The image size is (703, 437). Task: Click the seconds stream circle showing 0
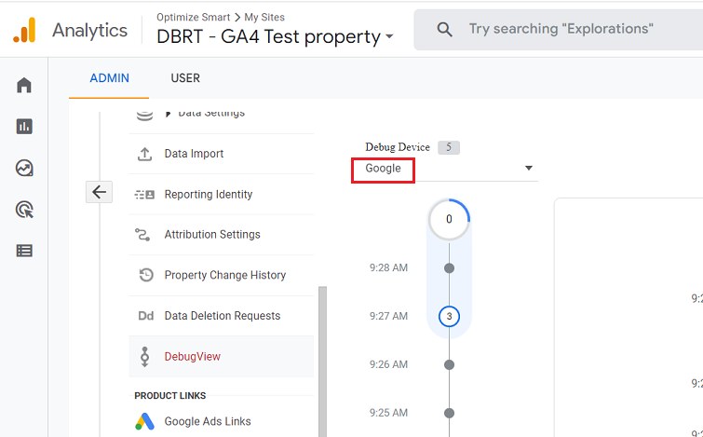point(449,219)
